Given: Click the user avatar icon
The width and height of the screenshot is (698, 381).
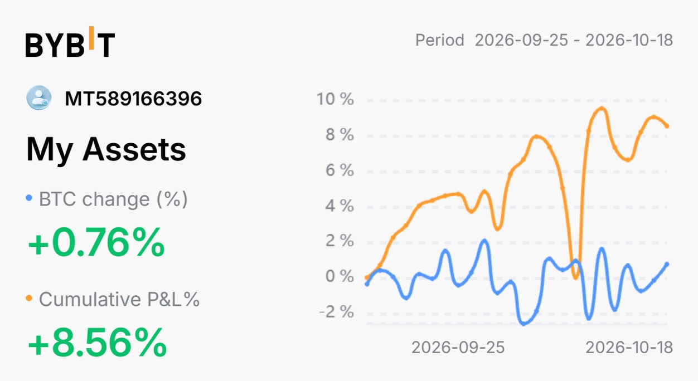Looking at the screenshot, I should (39, 99).
